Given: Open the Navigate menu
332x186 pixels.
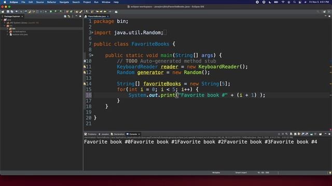Looking at the screenshot, I should 64,2.
